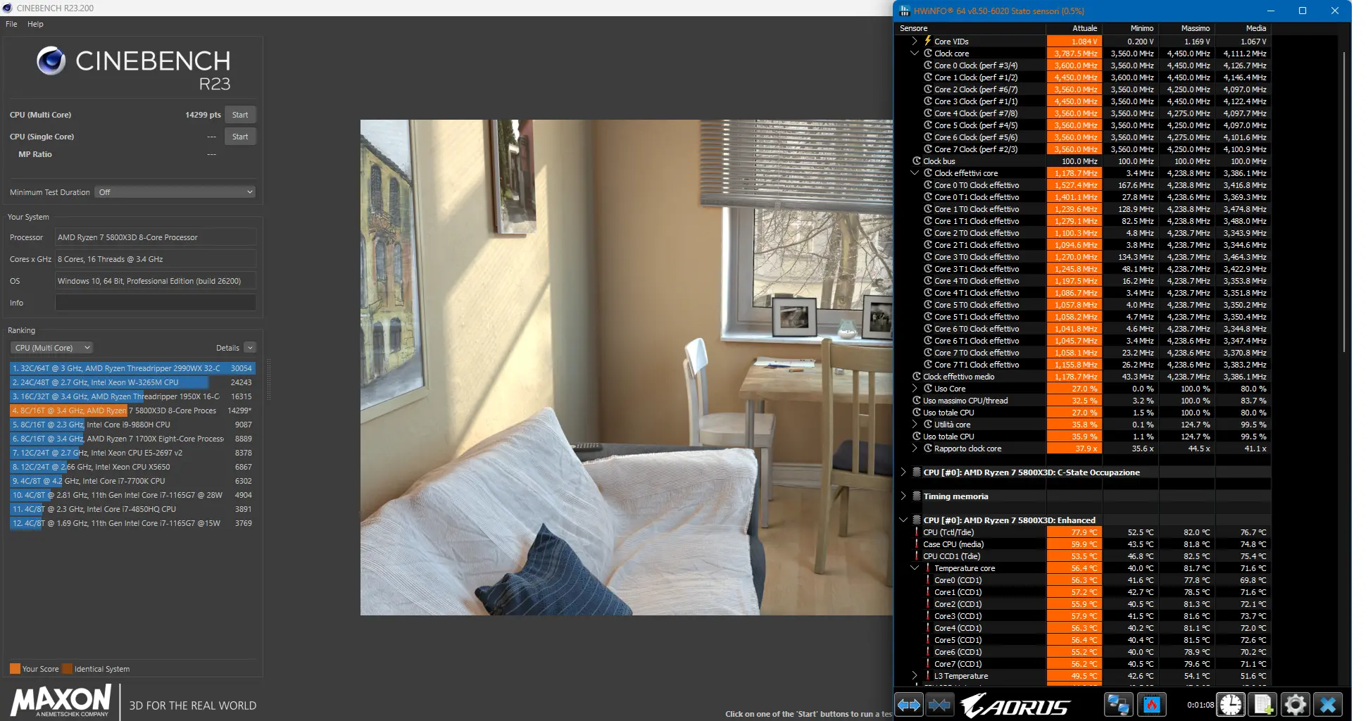This screenshot has height=721, width=1368.
Task: Collapse the Clock core sensor group
Action: (x=915, y=53)
